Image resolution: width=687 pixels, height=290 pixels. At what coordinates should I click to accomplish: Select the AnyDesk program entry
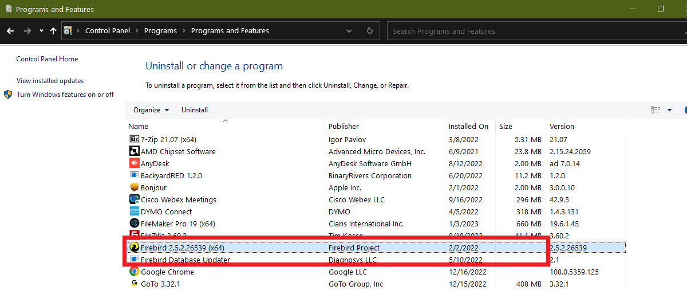point(376,163)
